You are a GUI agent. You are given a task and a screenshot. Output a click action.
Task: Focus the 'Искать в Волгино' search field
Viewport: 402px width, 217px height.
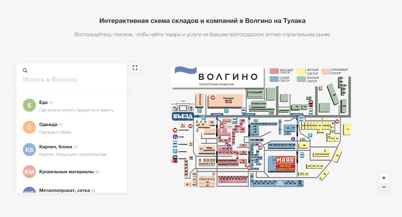coord(71,79)
